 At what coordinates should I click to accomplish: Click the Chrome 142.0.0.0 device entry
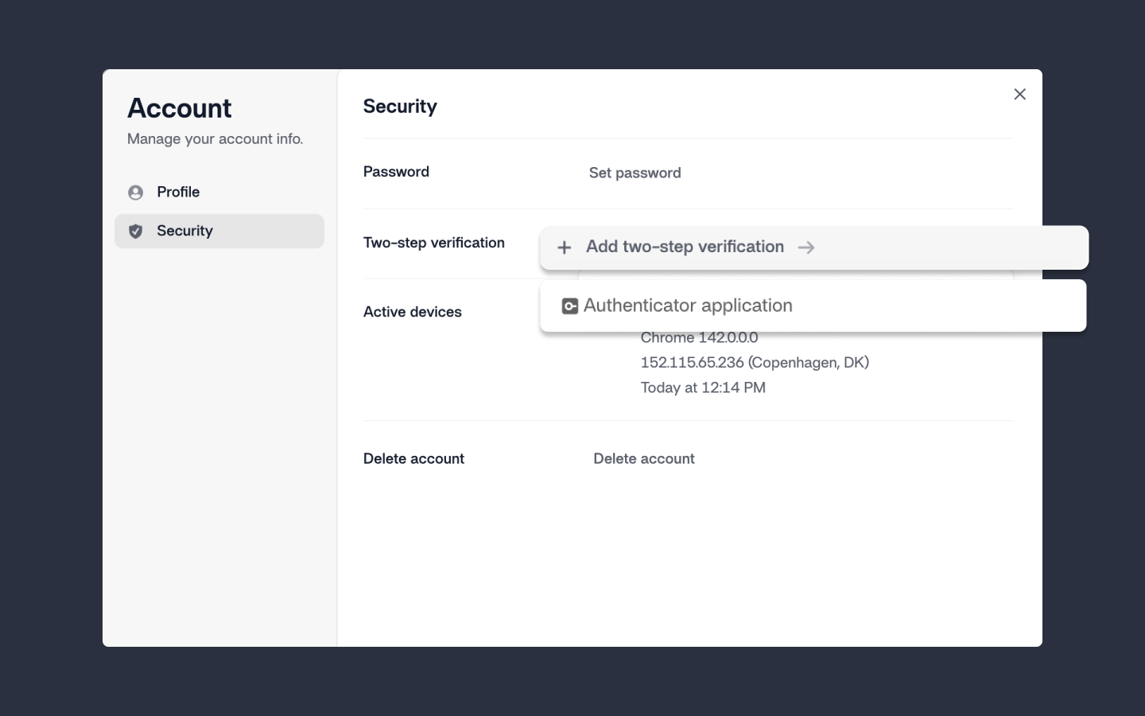pos(699,337)
